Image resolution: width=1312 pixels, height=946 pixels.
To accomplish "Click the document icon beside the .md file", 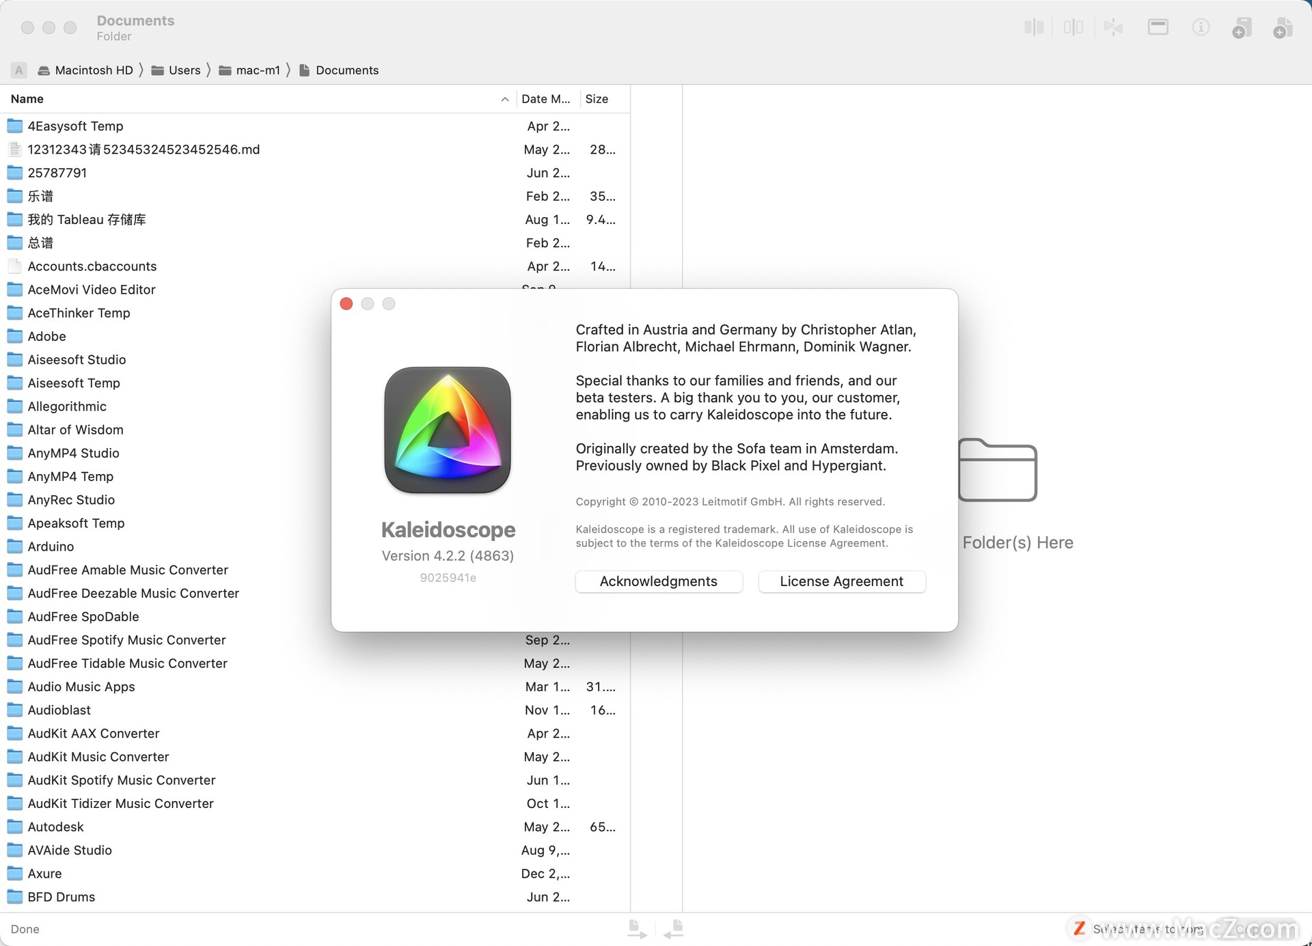I will (x=15, y=149).
